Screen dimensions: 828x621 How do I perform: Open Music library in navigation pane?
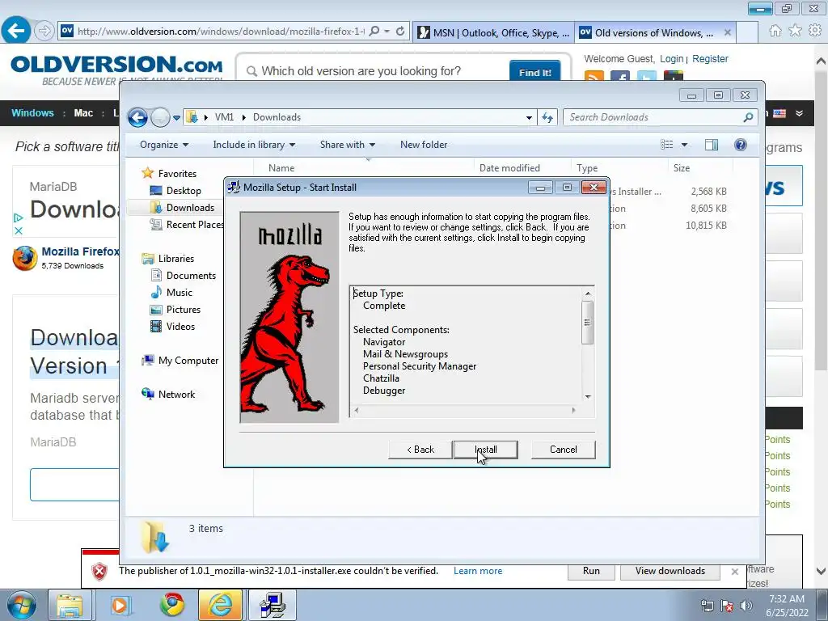pos(179,292)
